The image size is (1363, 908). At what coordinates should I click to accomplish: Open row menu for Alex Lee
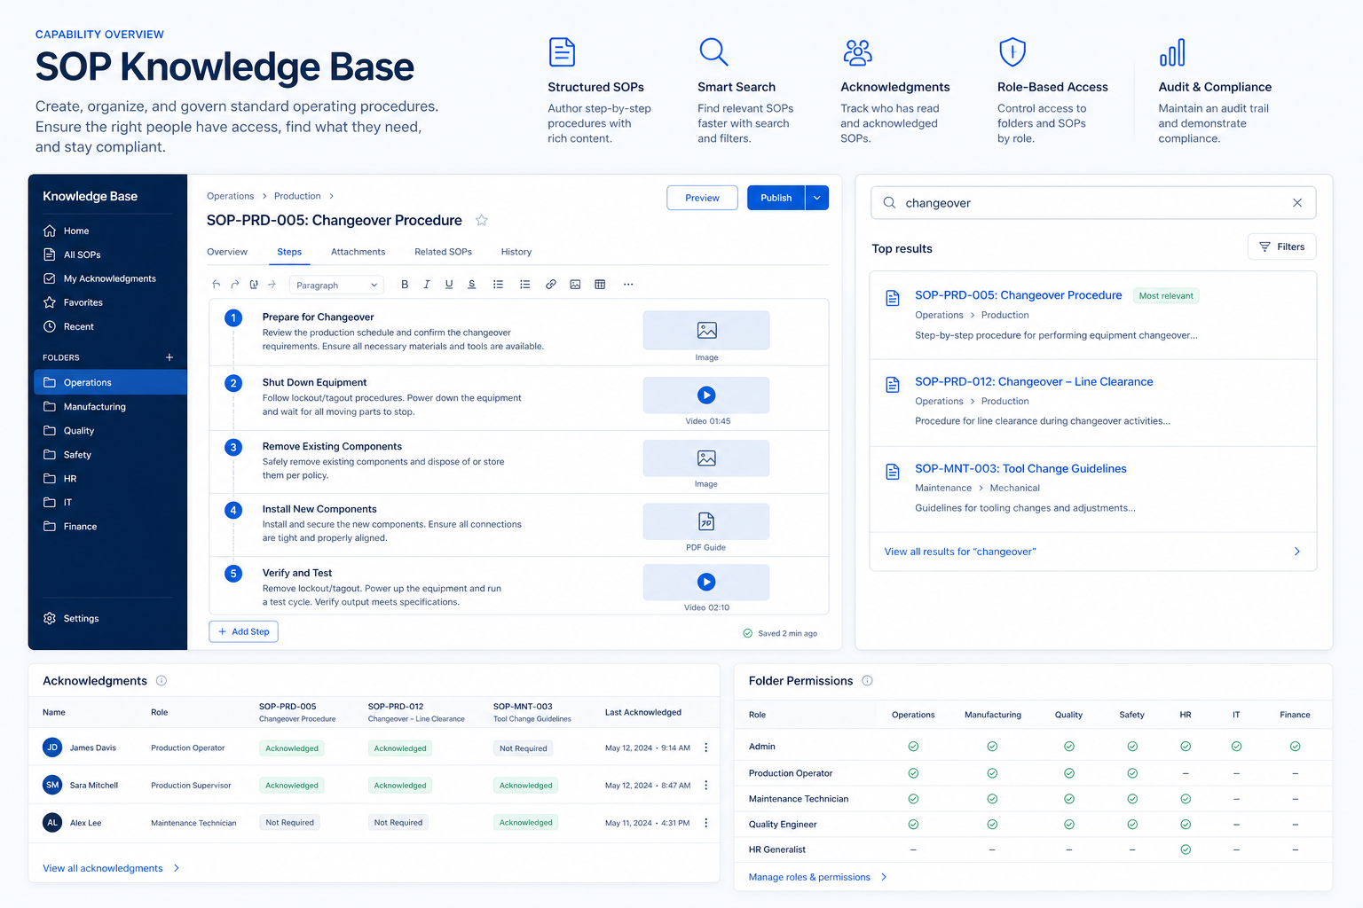[706, 823]
